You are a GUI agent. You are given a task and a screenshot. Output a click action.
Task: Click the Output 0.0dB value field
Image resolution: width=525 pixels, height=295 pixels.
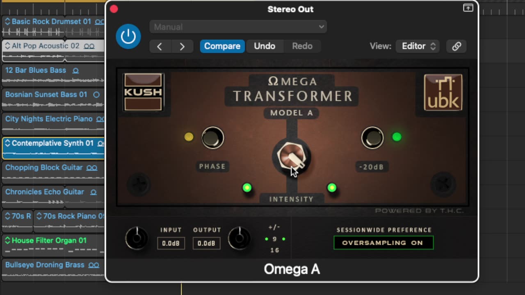point(207,243)
